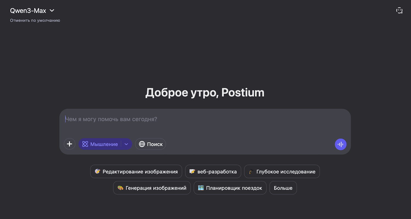Viewport: 411px width, 219px height.
Task: Pick the 'Генерация изображений' chip
Action: click(152, 188)
